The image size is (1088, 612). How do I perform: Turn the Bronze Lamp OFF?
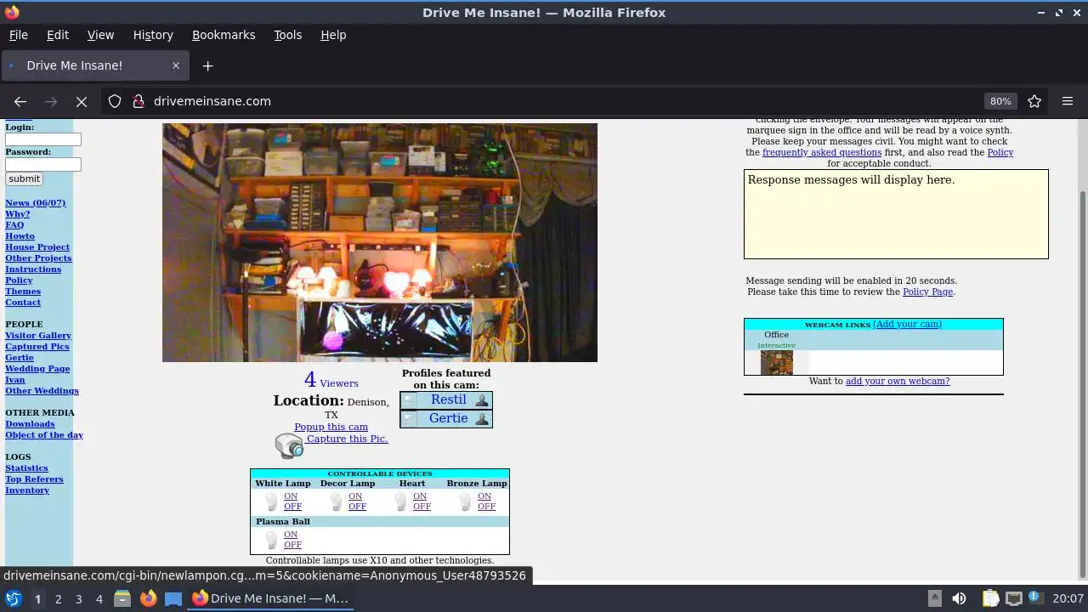pos(486,507)
